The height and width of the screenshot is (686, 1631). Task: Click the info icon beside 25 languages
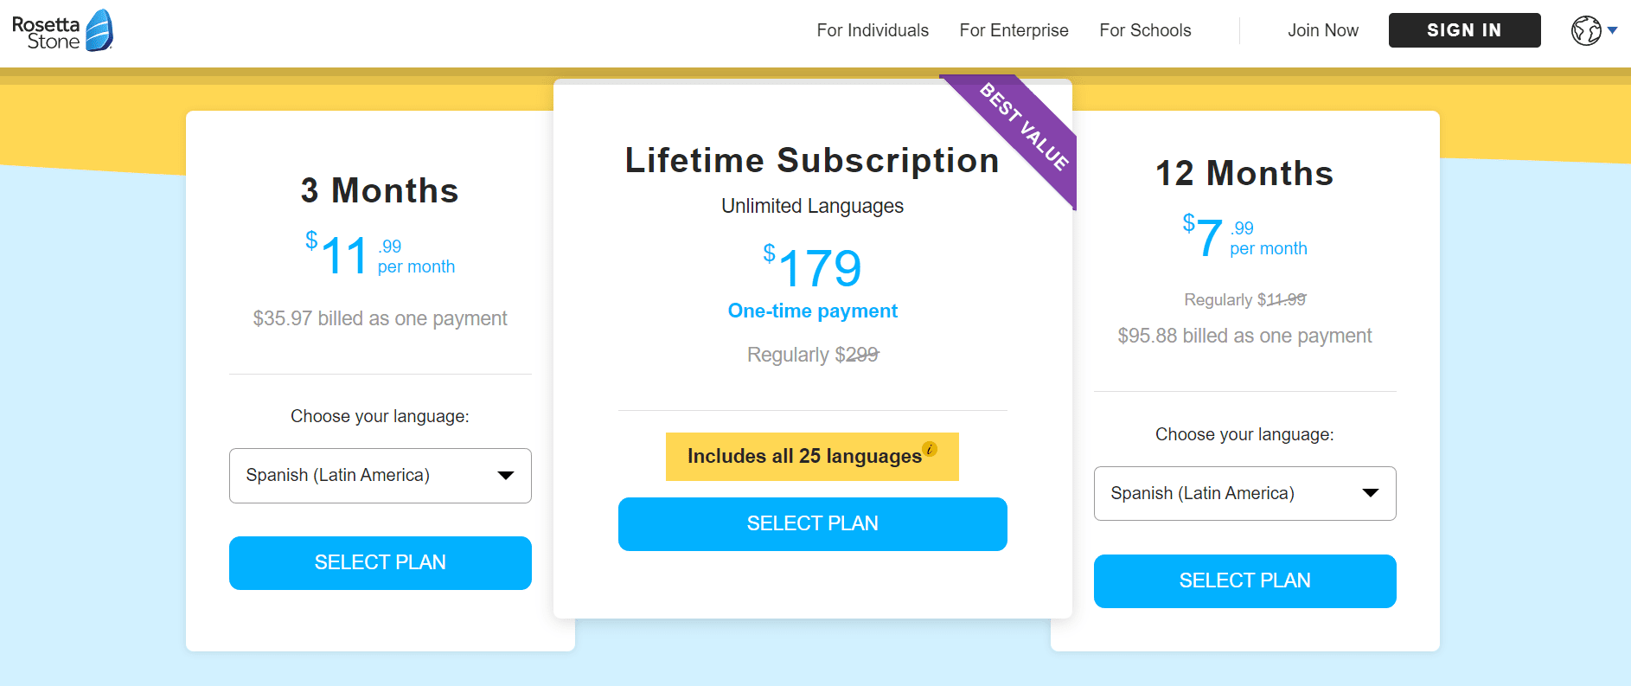pyautogui.click(x=930, y=449)
